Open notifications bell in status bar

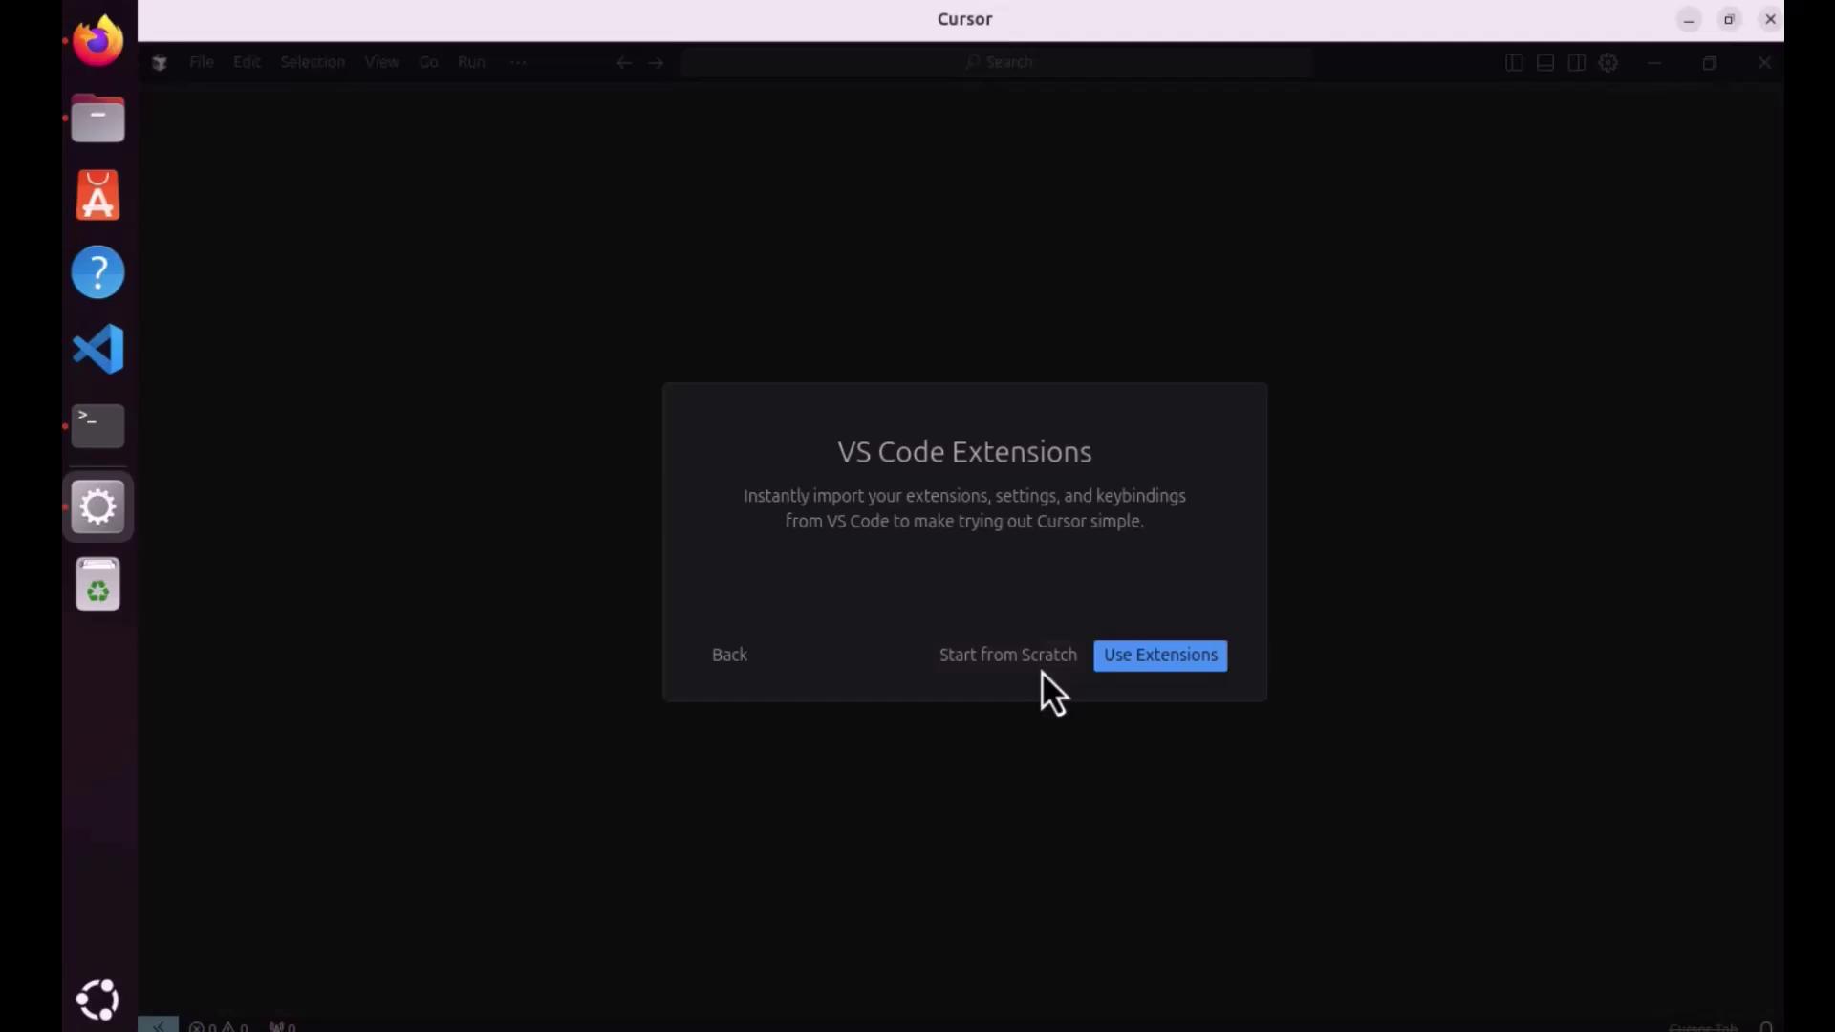(1766, 1027)
